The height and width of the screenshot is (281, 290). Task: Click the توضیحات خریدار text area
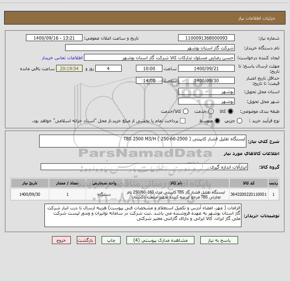(143, 215)
